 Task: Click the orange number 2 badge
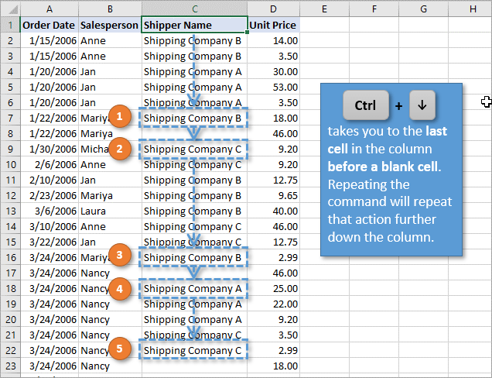(118, 149)
